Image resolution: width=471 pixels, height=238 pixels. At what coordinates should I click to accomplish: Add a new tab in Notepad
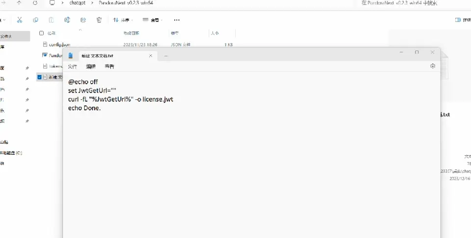pyautogui.click(x=166, y=56)
